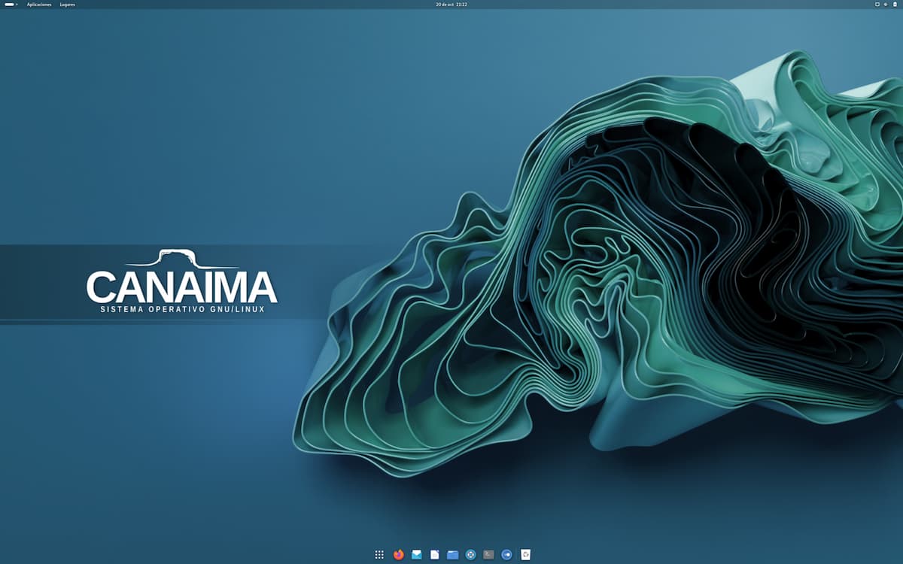Open the mail envelope app in dock
Image resolution: width=903 pixels, height=564 pixels.
[416, 554]
